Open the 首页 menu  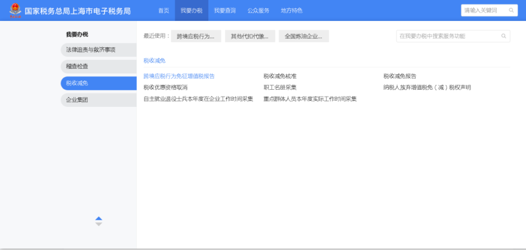tap(164, 10)
